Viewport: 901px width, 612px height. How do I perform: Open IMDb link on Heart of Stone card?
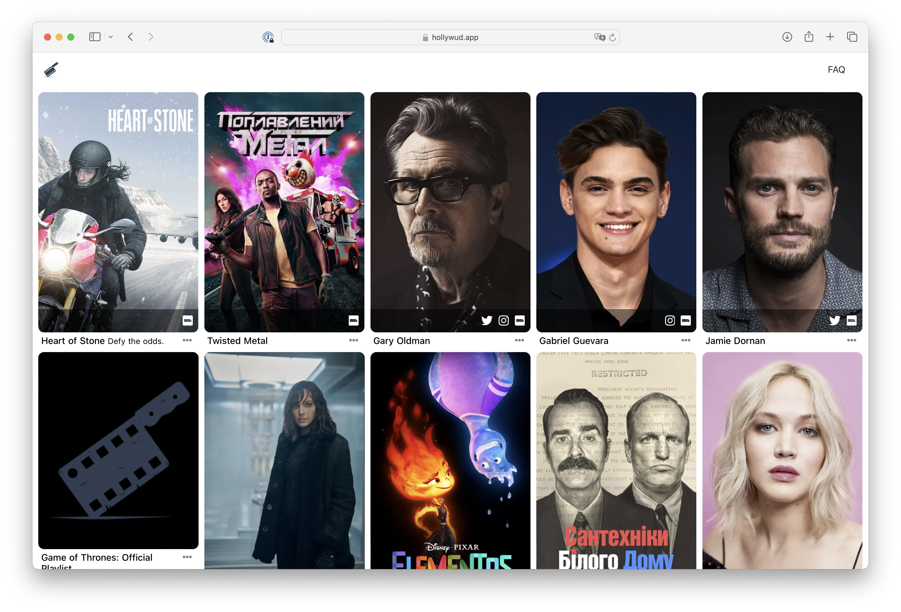(188, 320)
